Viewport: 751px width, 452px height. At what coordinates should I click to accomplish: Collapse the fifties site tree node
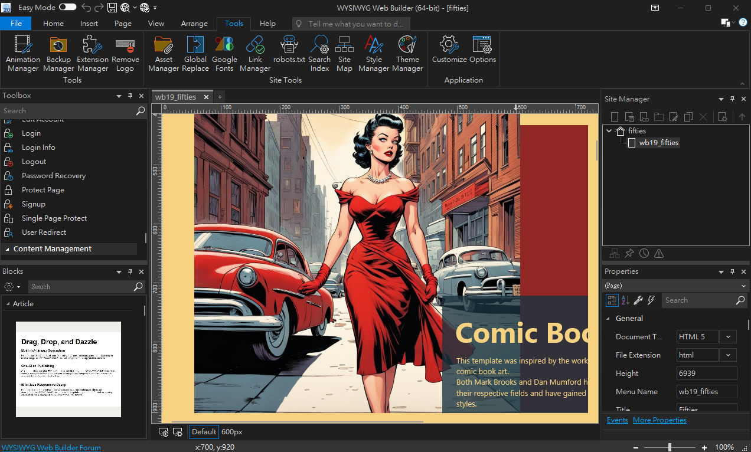point(609,131)
